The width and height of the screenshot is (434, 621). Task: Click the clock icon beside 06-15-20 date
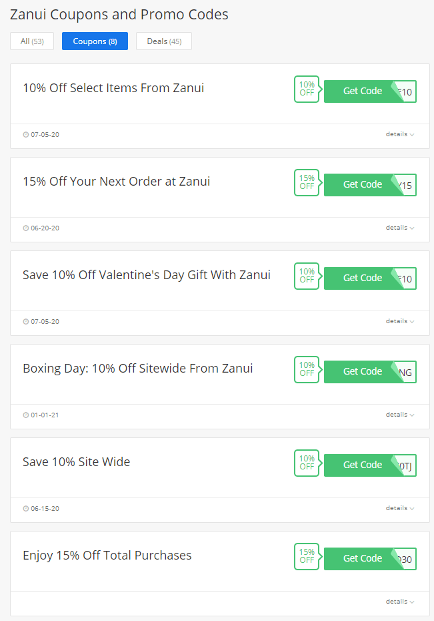coord(26,509)
